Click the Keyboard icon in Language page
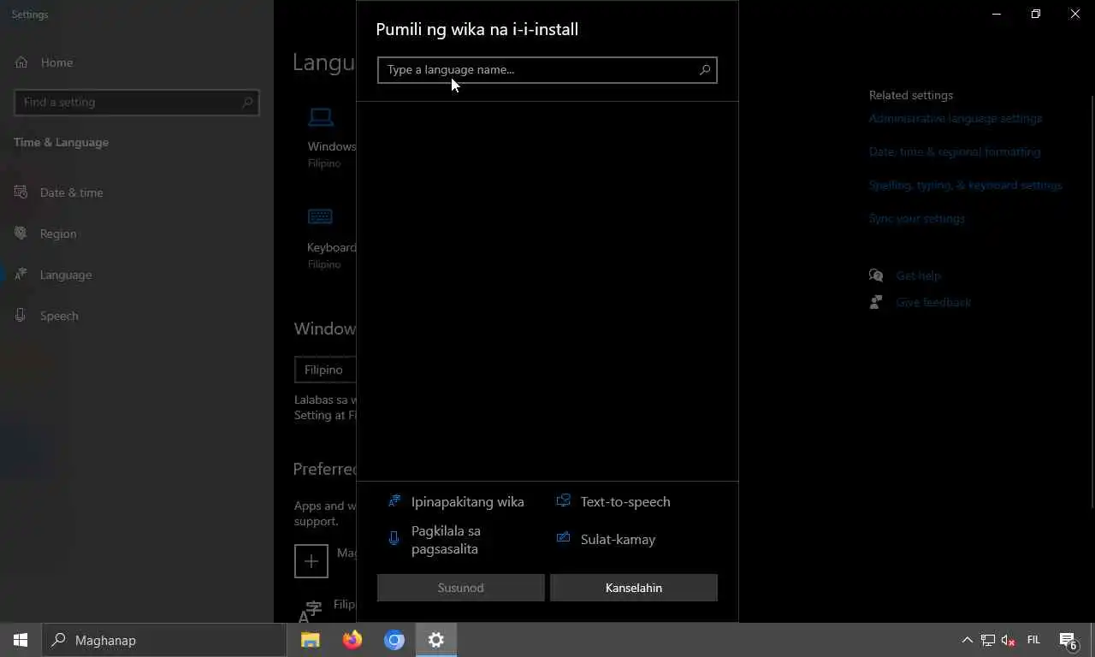The height and width of the screenshot is (657, 1095). (x=321, y=217)
